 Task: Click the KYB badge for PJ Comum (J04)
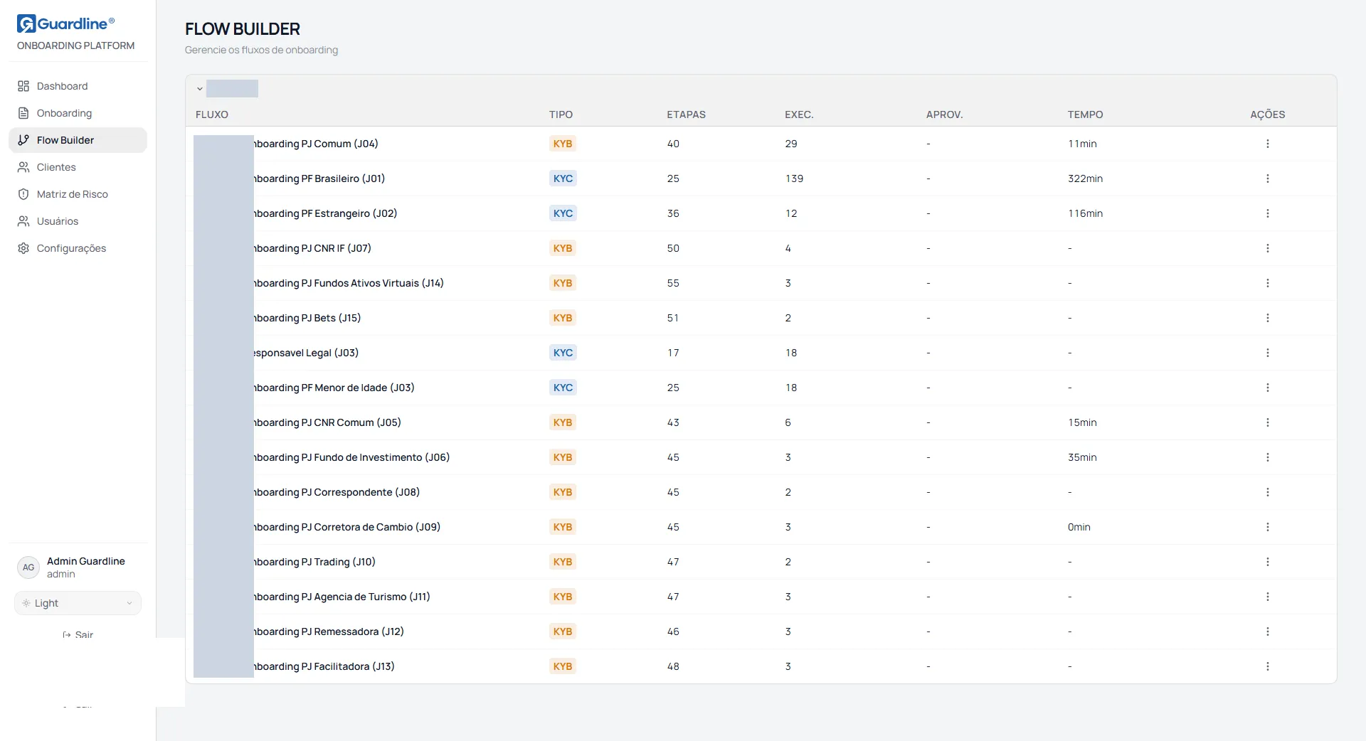(x=563, y=144)
